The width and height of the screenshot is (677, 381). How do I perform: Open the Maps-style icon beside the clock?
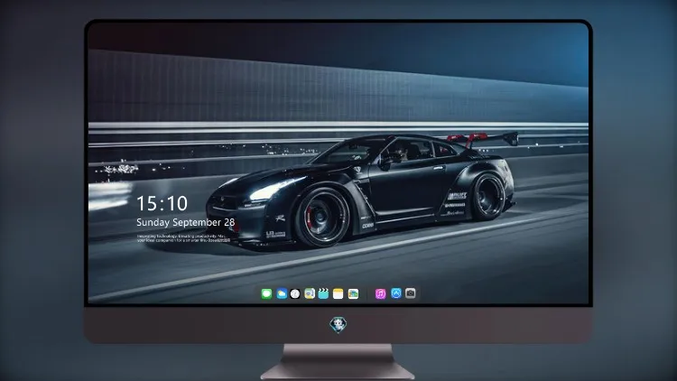pyautogui.click(x=310, y=294)
